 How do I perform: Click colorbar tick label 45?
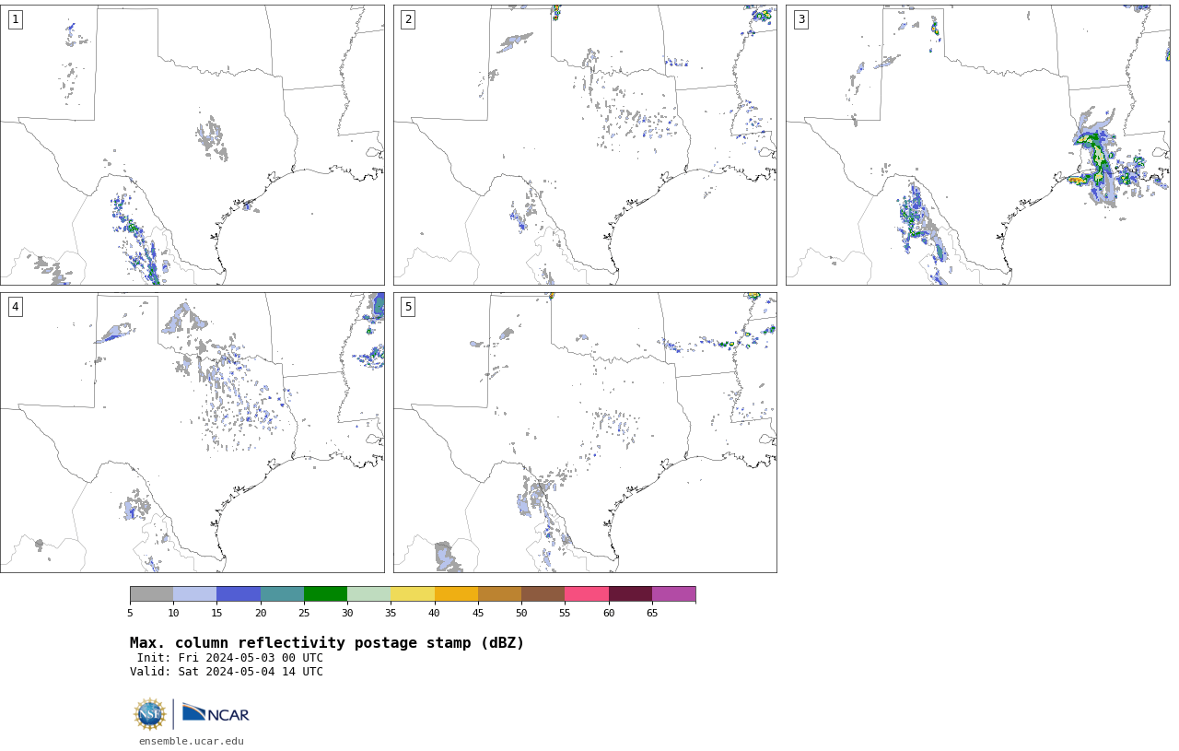[x=478, y=613]
